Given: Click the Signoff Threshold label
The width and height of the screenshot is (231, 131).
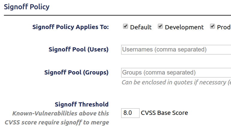Looking at the screenshot, I should point(82,104).
